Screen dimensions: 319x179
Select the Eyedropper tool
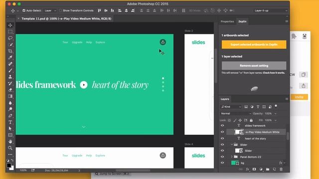pos(10,58)
